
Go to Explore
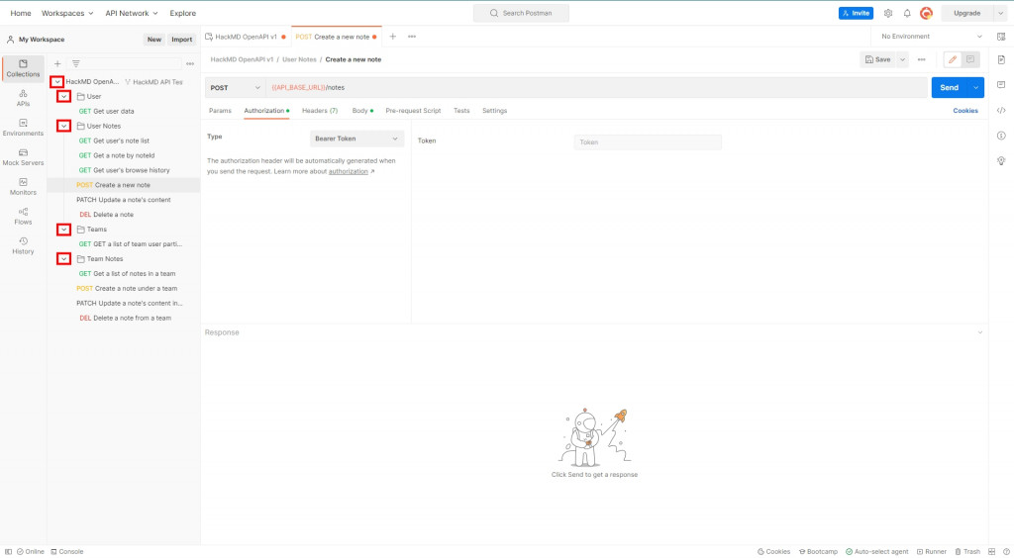pyautogui.click(x=183, y=13)
